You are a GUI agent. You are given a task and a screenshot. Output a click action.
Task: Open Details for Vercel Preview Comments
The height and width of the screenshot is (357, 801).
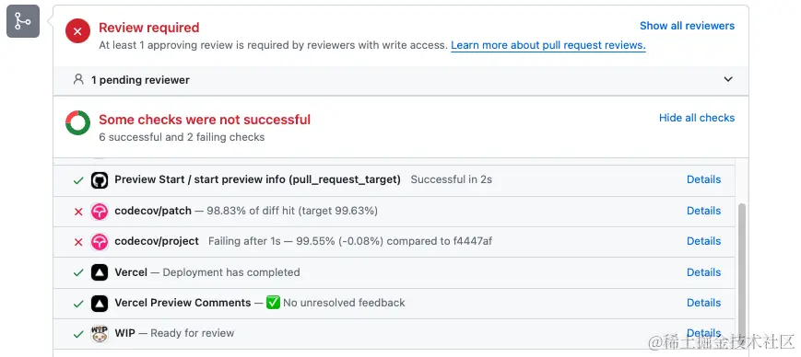click(703, 303)
